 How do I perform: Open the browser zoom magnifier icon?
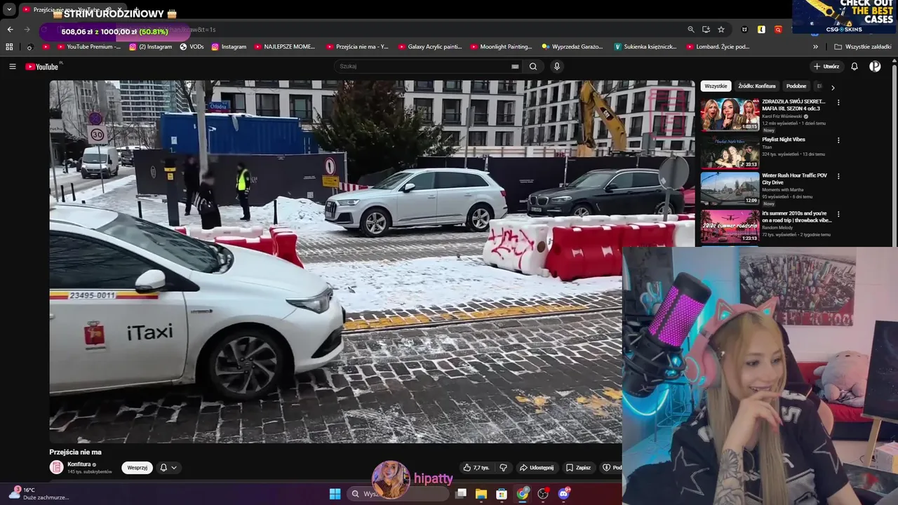pyautogui.click(x=691, y=29)
